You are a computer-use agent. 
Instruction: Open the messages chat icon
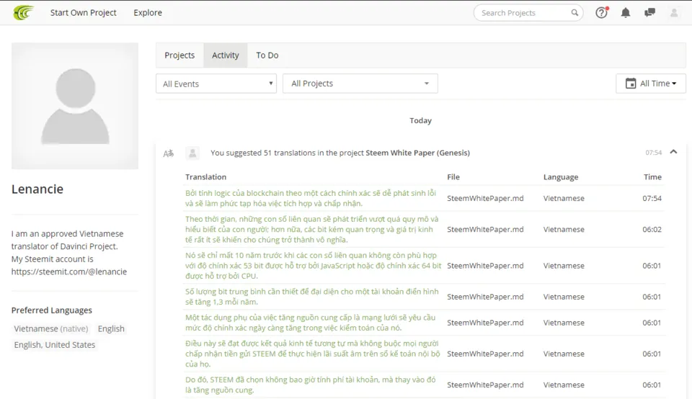point(649,13)
